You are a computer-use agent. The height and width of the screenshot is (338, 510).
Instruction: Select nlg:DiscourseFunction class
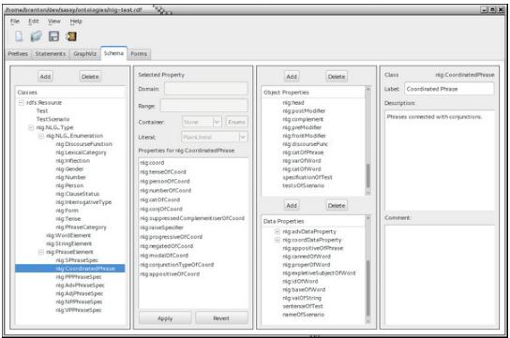tap(84, 144)
